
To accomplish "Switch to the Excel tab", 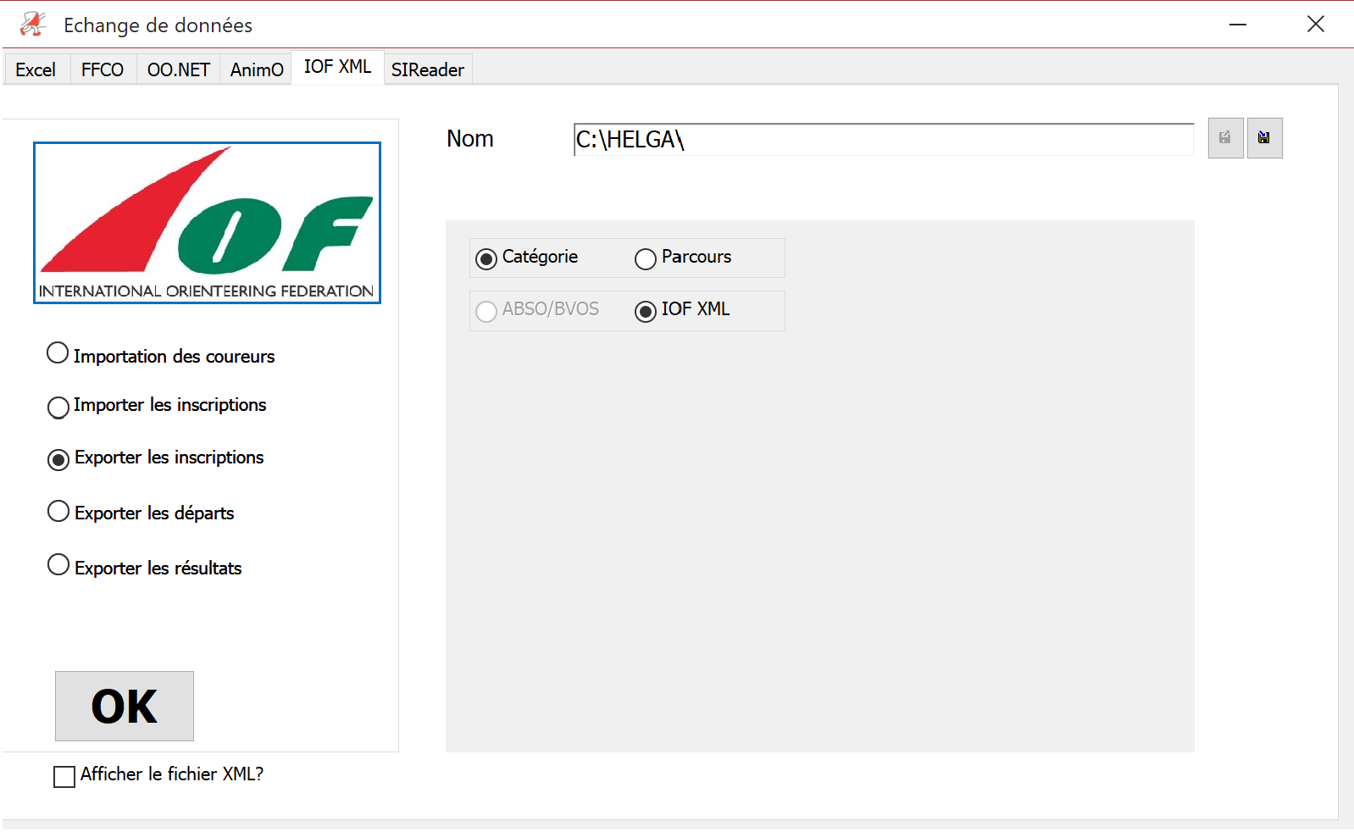I will [x=36, y=69].
